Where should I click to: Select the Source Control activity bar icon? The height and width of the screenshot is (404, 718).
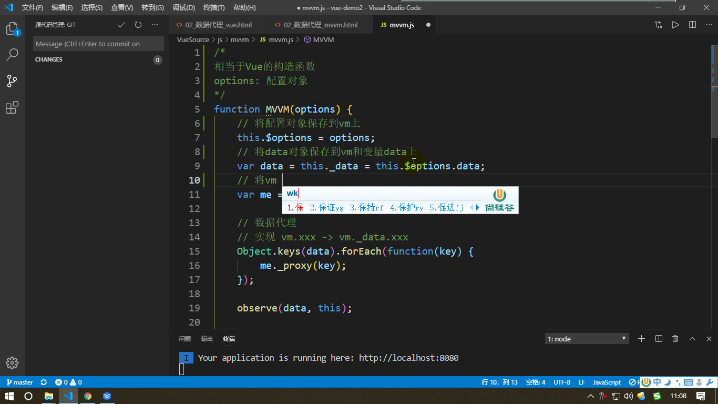coord(12,81)
